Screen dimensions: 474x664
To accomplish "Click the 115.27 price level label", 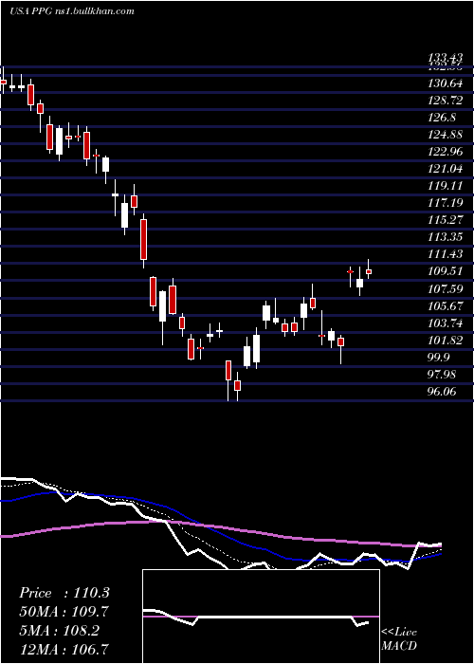I will [x=445, y=220].
